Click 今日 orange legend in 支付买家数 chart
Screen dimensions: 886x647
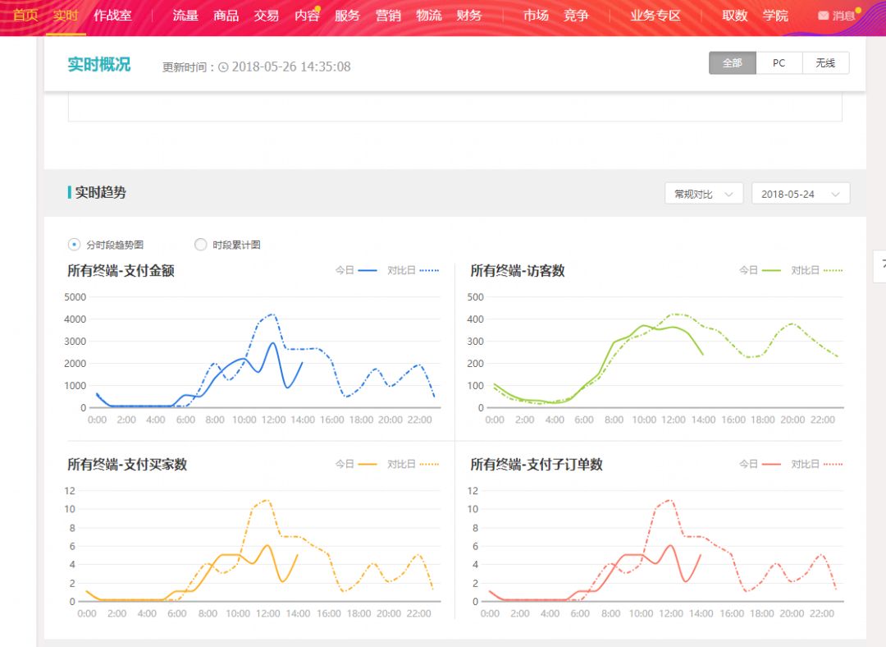coord(356,464)
